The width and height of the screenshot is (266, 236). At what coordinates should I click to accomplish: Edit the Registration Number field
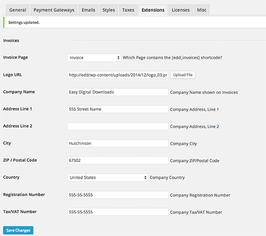tap(118, 195)
